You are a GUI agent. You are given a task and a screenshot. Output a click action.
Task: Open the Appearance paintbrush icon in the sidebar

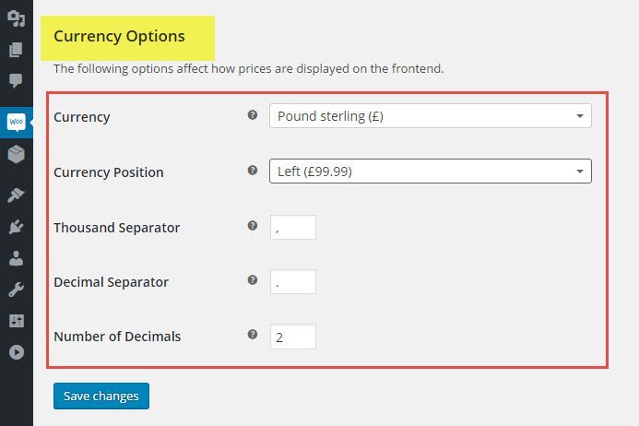[17, 195]
